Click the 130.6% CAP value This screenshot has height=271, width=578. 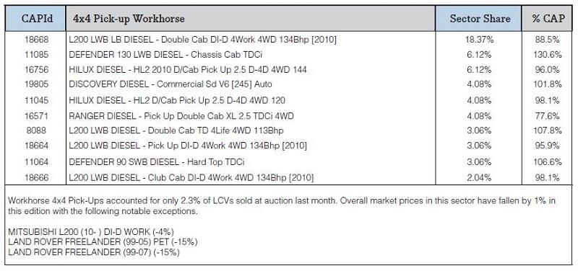coord(548,55)
